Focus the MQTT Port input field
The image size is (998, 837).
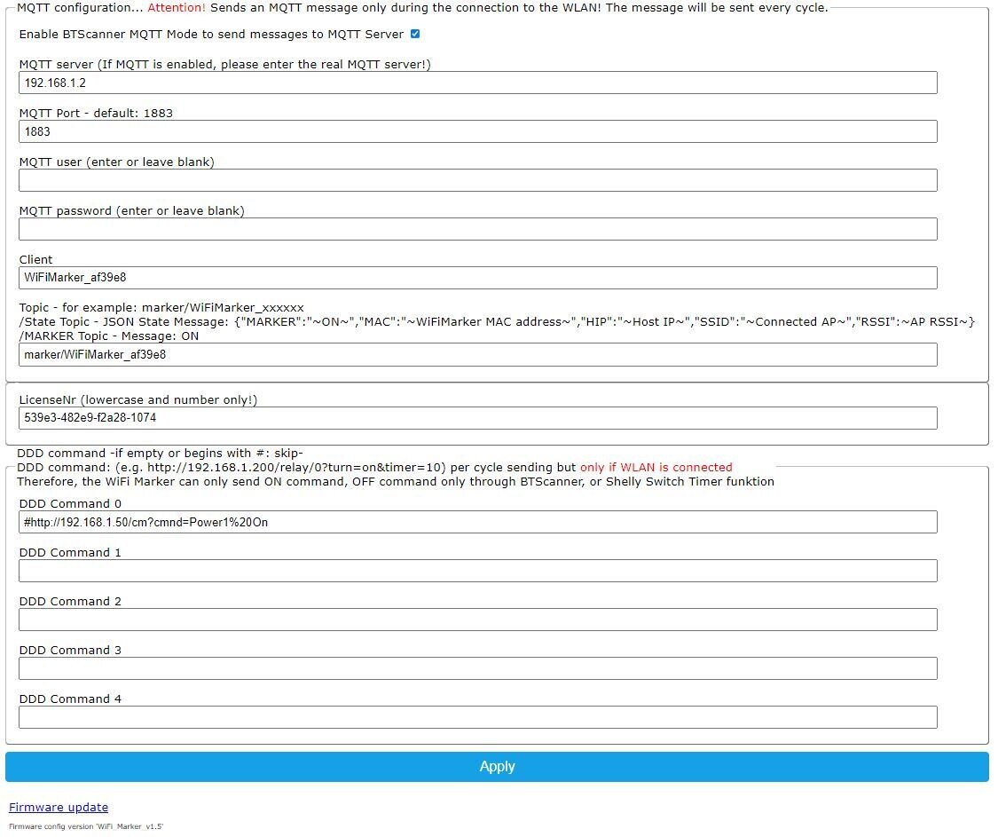tap(477, 131)
